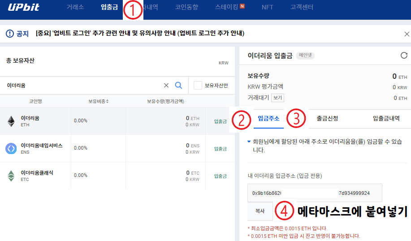This screenshot has height=241, width=411.
Task: Click 입출금 for the ETH row
Action: 221,121
